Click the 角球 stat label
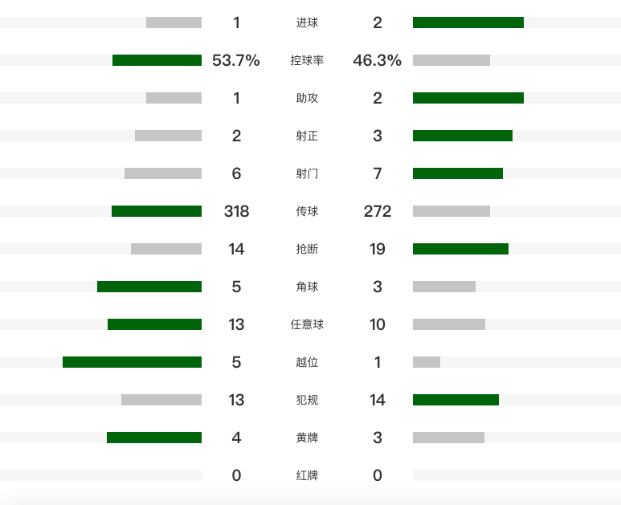The image size is (621, 505). click(307, 287)
